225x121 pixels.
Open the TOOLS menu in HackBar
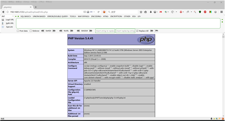click(x=73, y=16)
